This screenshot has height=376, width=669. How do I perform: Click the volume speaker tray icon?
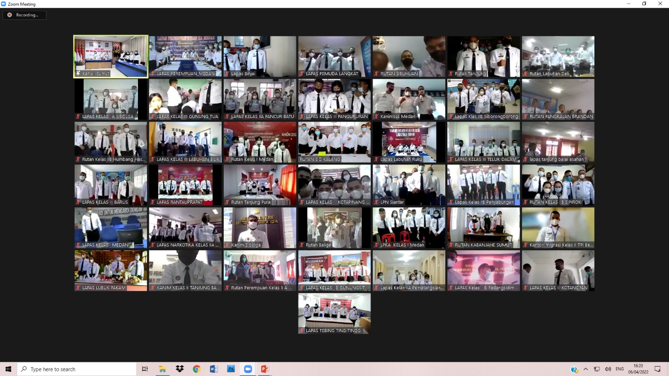(x=608, y=369)
